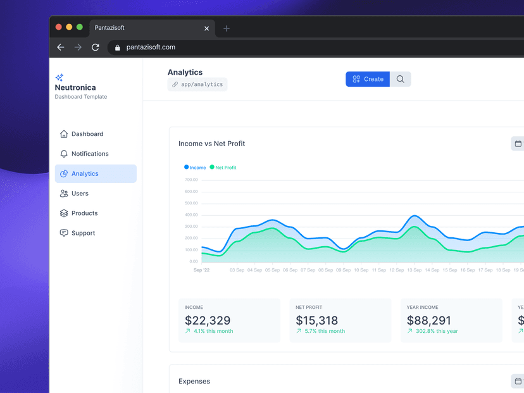Close the window with the red button
The height and width of the screenshot is (393, 524).
point(58,27)
